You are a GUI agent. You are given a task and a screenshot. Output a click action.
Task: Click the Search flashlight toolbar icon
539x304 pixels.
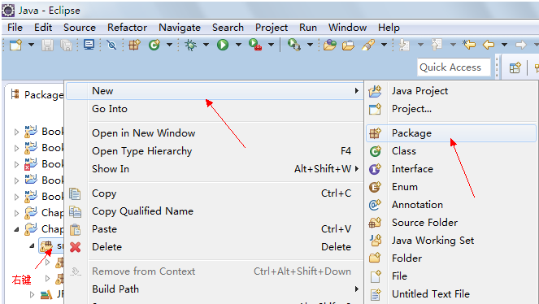point(368,45)
